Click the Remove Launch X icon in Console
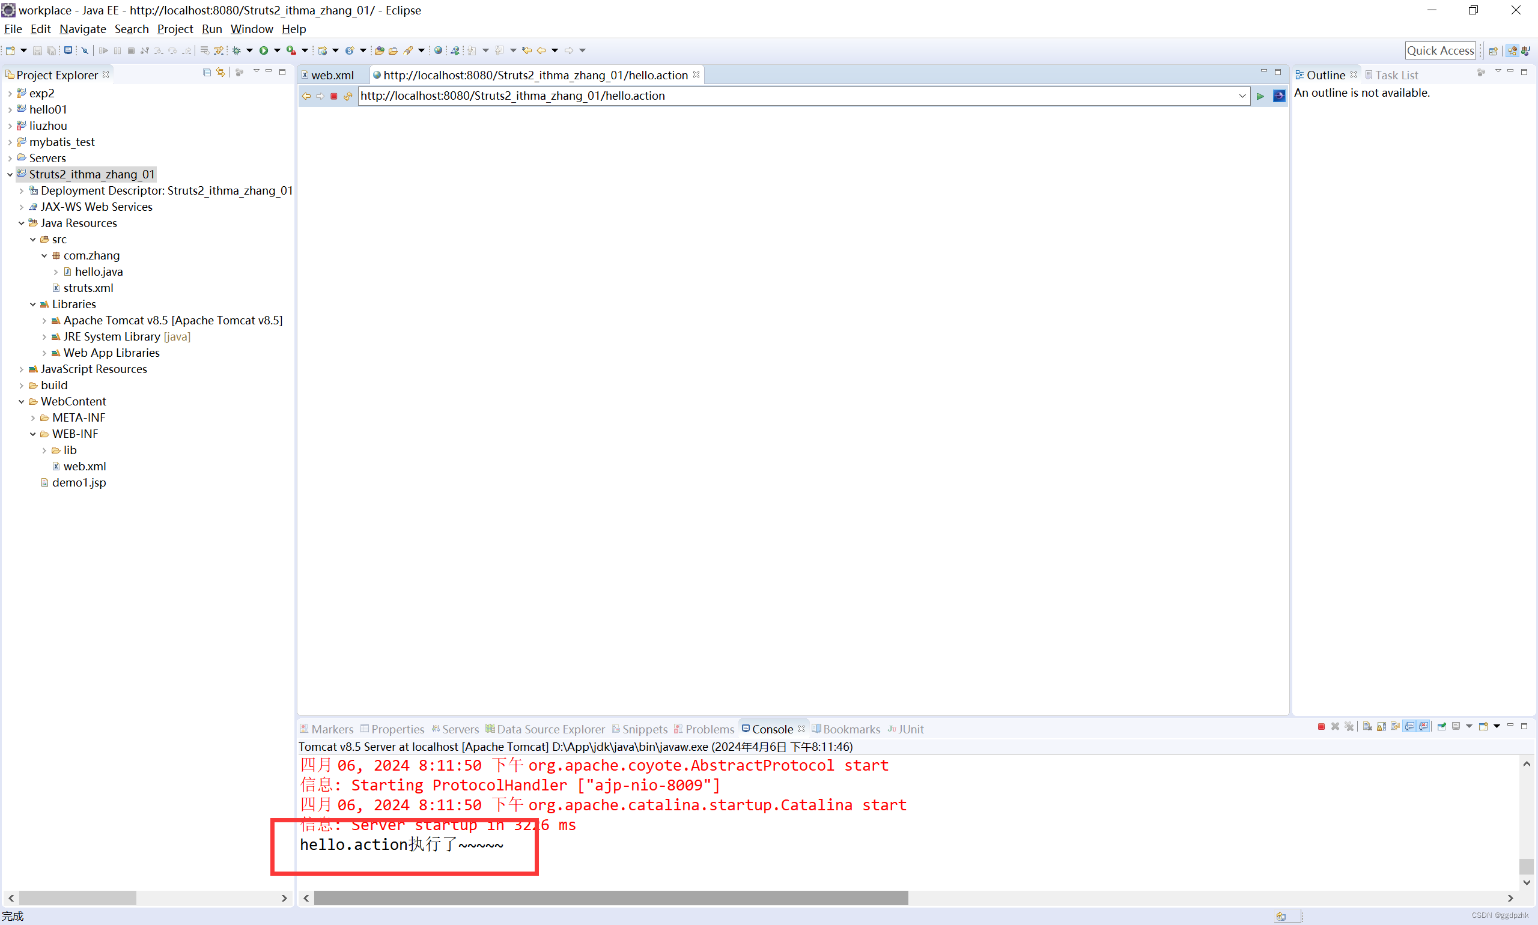 point(1336,727)
